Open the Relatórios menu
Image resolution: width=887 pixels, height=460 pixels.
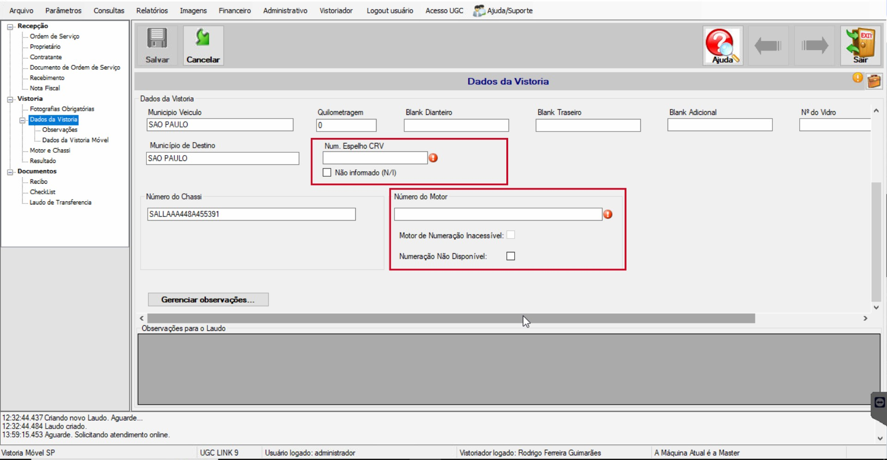coord(152,10)
